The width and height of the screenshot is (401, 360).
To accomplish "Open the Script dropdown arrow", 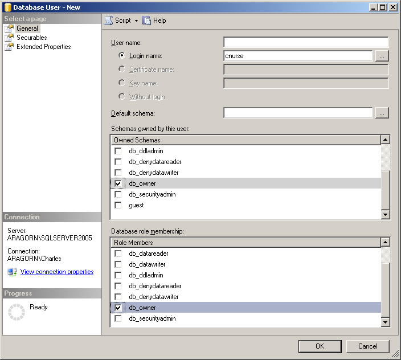I will pyautogui.click(x=137, y=21).
